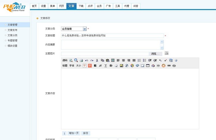Image resolution: width=216 pixels, height=140 pixels.
Task: Click the blue bubble icon after media
Action: coord(137,66)
